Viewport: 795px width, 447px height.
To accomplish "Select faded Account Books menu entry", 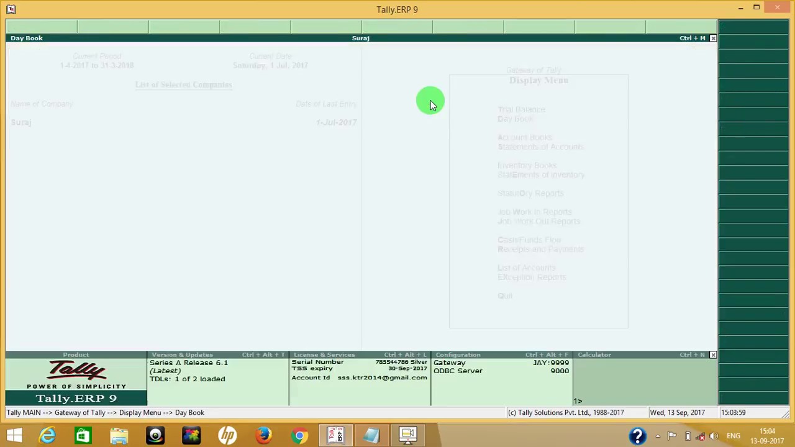I will tap(524, 137).
